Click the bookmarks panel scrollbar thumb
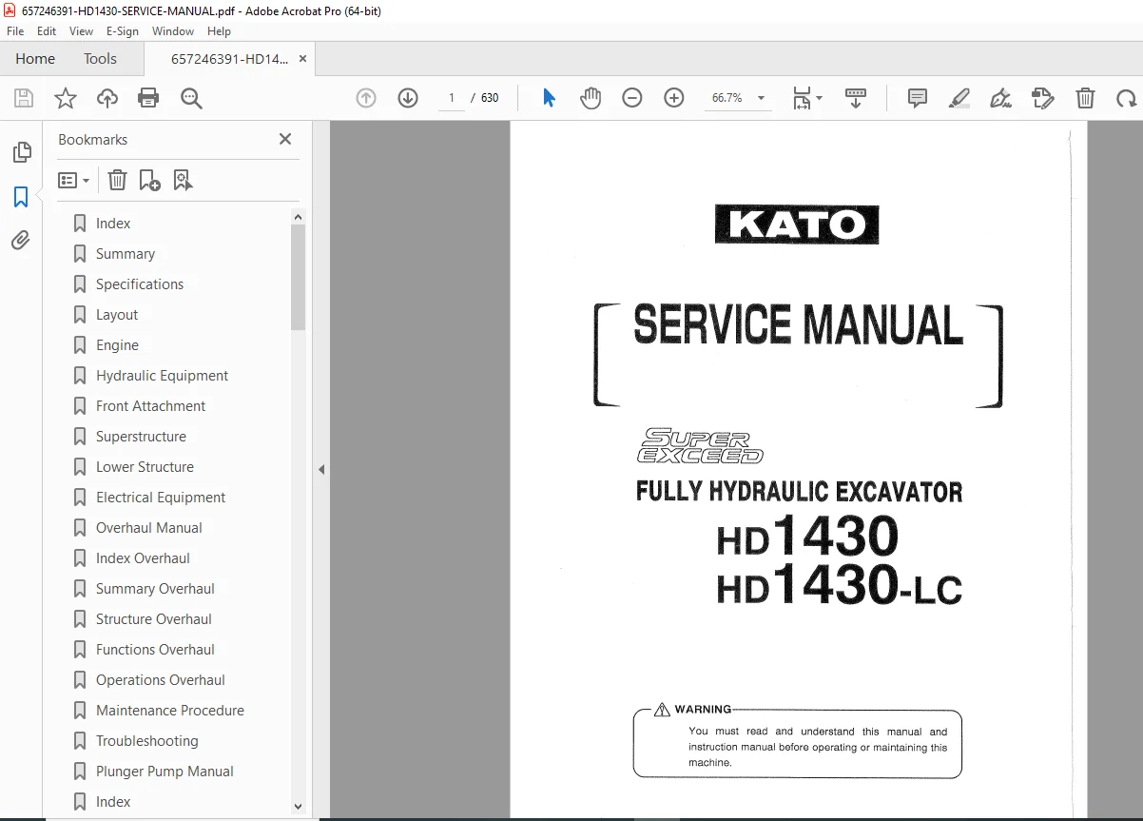The height and width of the screenshot is (821, 1143). click(x=298, y=278)
